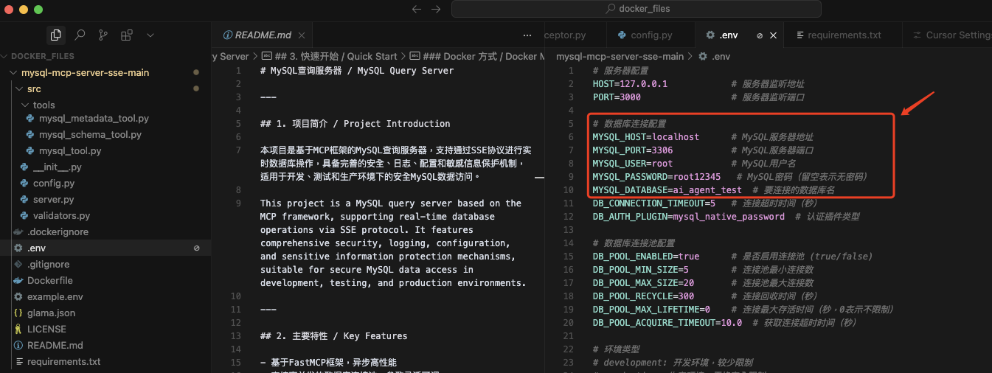Click Python icon of mysql_tool.py
The image size is (992, 373).
tap(30, 150)
